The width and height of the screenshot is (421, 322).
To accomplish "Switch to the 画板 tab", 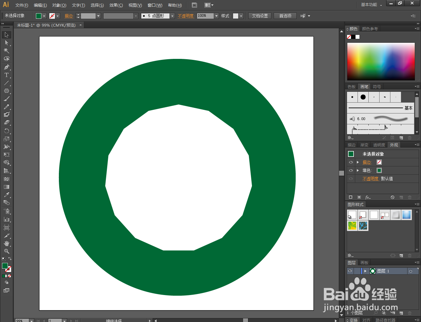I will click(x=364, y=263).
